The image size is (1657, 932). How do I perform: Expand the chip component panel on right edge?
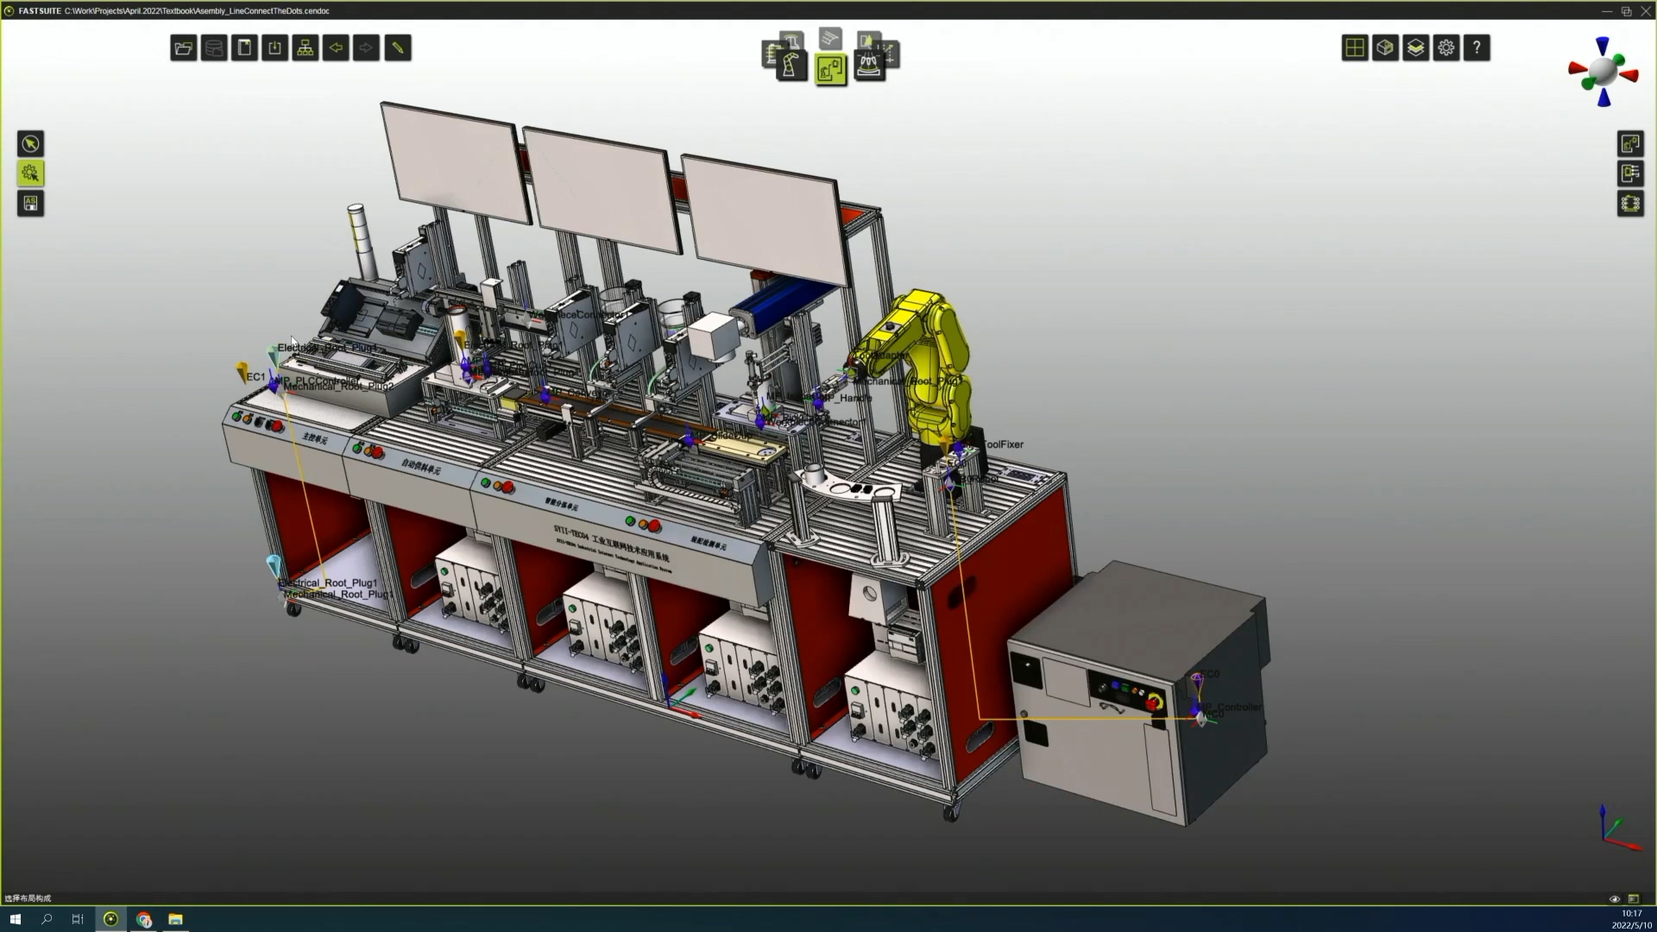[x=1630, y=204]
